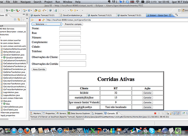Switch to Data Source Explorer tab

[x=79, y=113]
